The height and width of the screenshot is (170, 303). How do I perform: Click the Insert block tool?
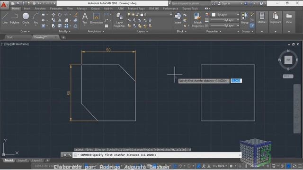[x=178, y=18]
